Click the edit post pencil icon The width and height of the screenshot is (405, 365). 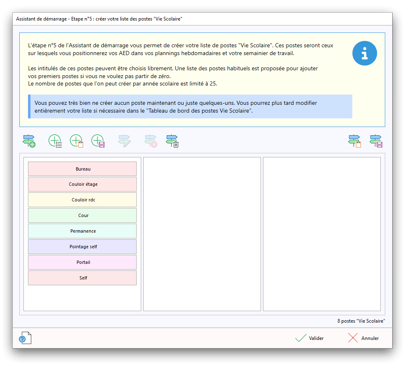(x=124, y=141)
